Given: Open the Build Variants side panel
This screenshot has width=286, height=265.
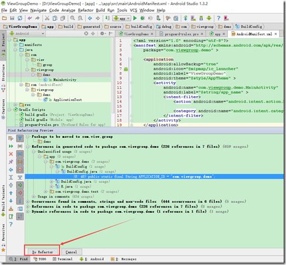Looking at the screenshot, I should [3, 201].
